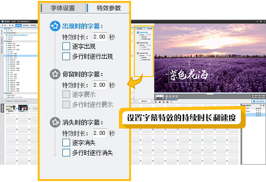This screenshot has height=182, width=266.
Task: Click the 出现时的字幕 heading
Action: (83, 26)
